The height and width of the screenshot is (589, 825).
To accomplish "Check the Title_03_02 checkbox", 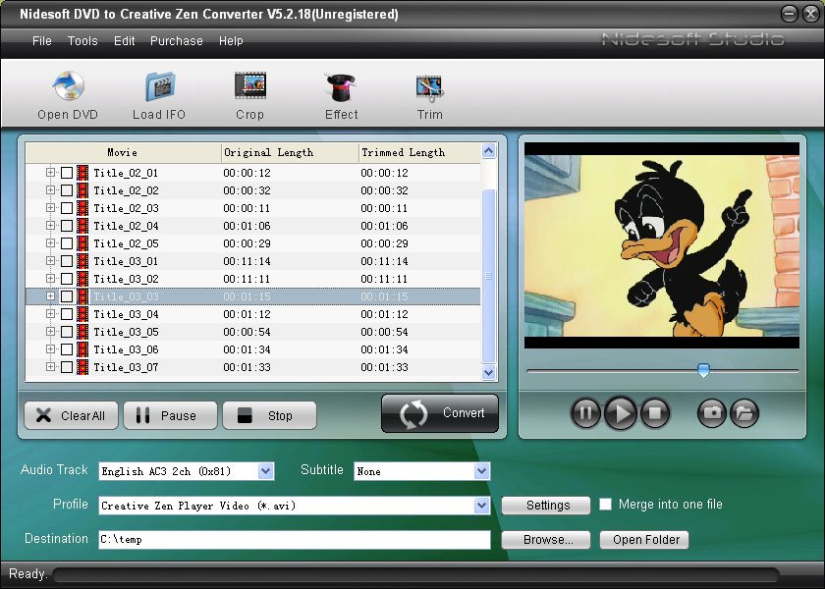I will (x=67, y=279).
